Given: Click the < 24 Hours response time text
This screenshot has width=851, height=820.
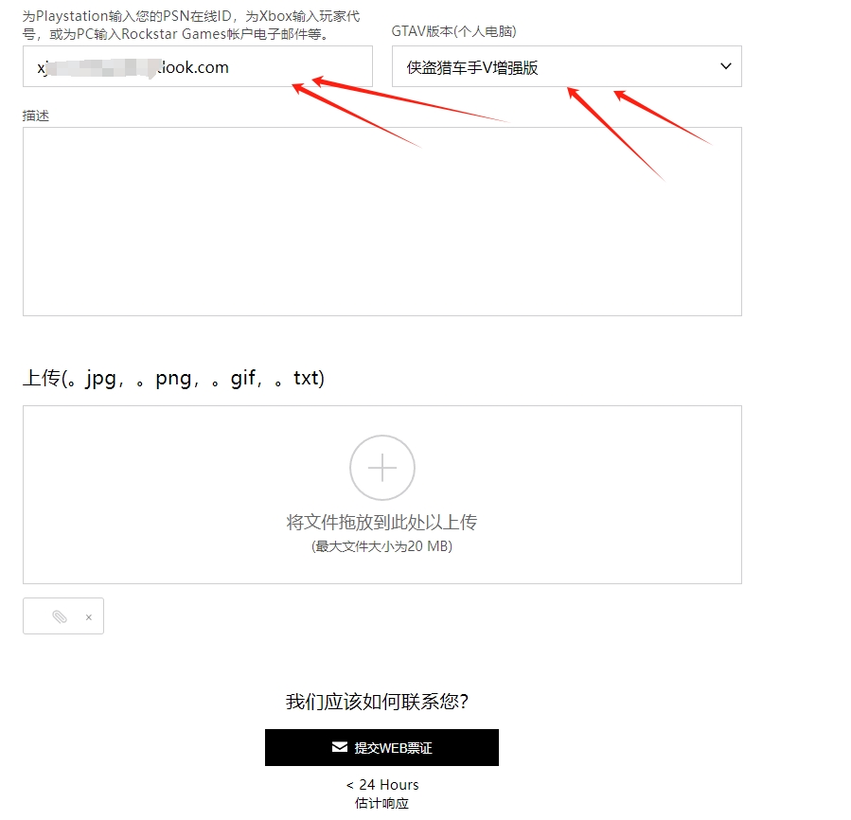Looking at the screenshot, I should 382,784.
